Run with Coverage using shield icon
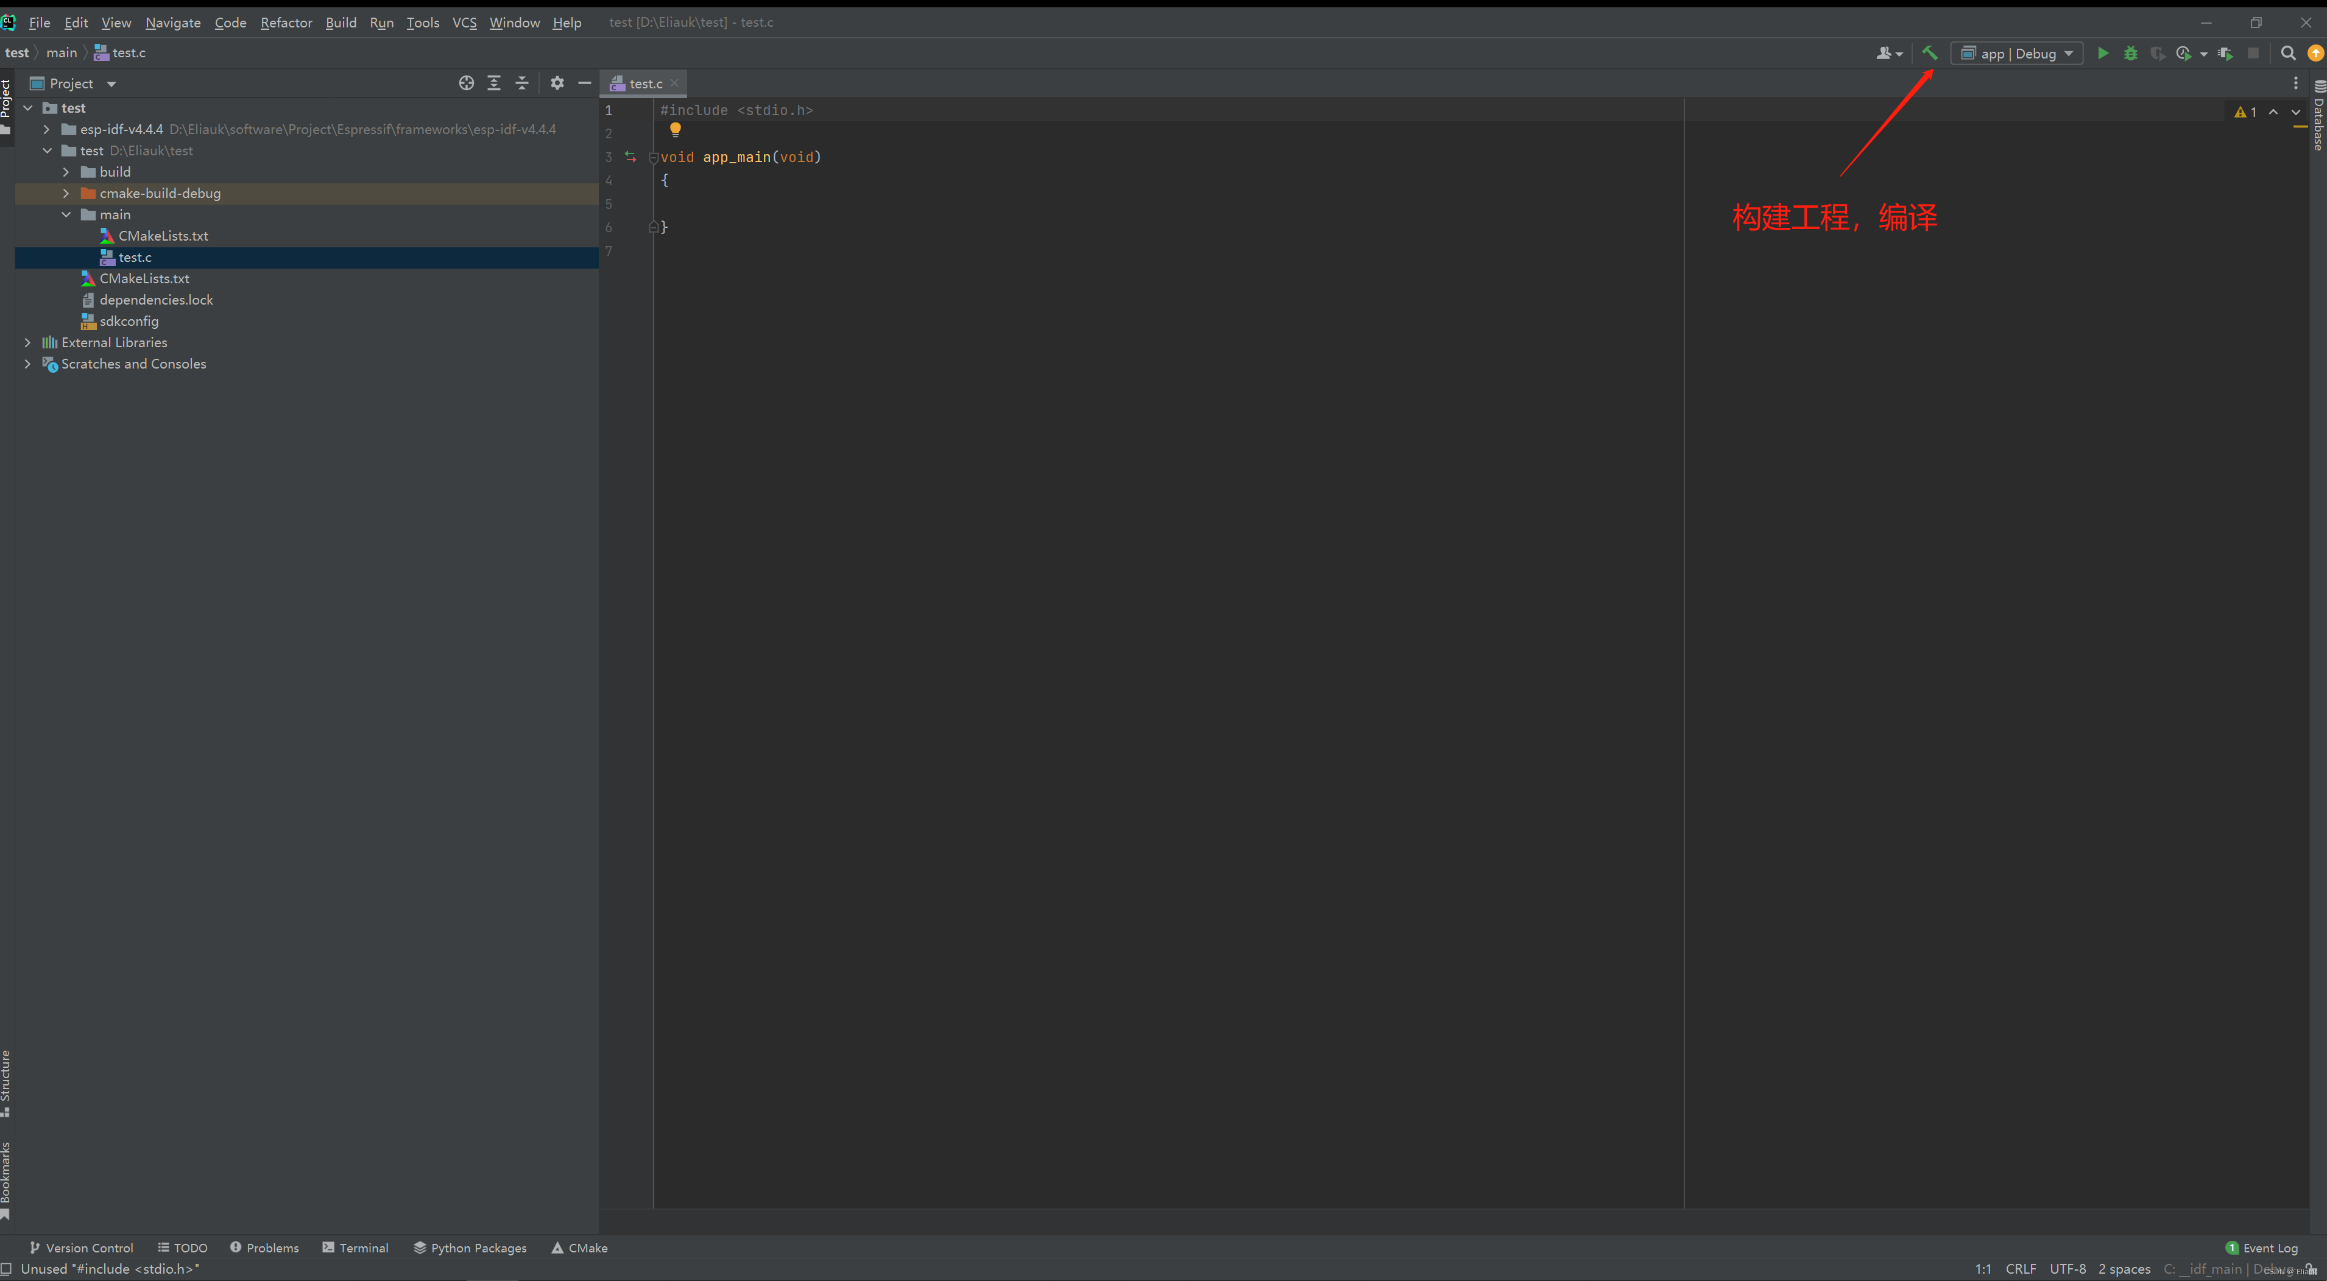Viewport: 2327px width, 1281px height. tap(2159, 54)
